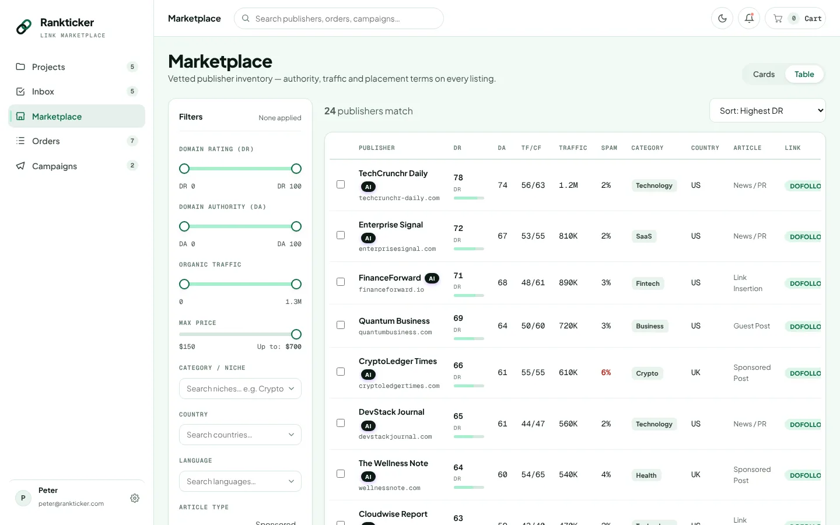The width and height of the screenshot is (840, 525).
Task: Click the AI badge under The Wellness Note
Action: pos(368,477)
